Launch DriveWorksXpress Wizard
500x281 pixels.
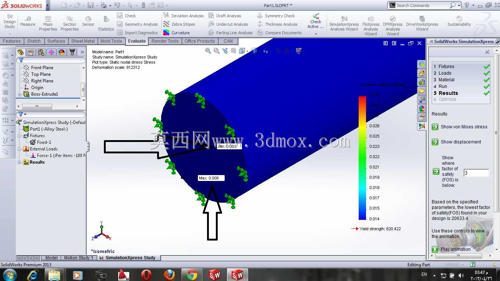422,23
